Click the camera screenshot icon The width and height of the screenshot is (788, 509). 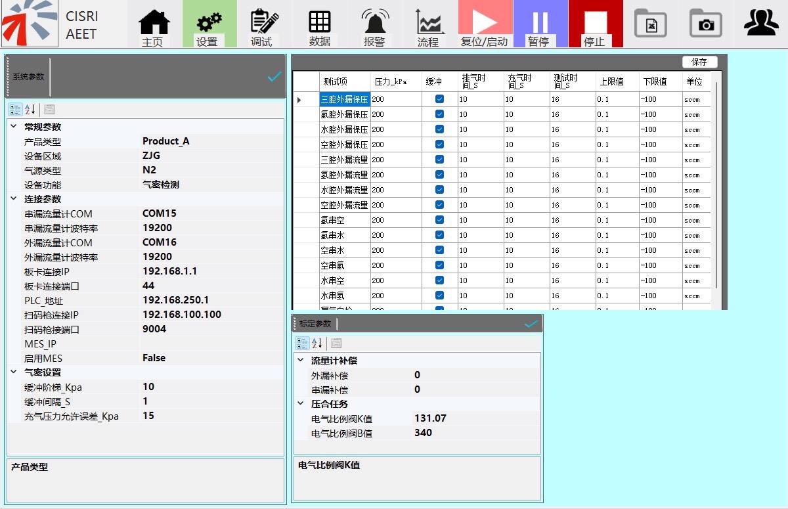point(705,24)
